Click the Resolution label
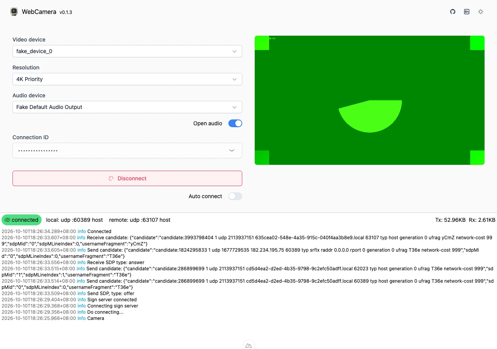Image resolution: width=497 pixels, height=349 pixels. pyautogui.click(x=26, y=67)
